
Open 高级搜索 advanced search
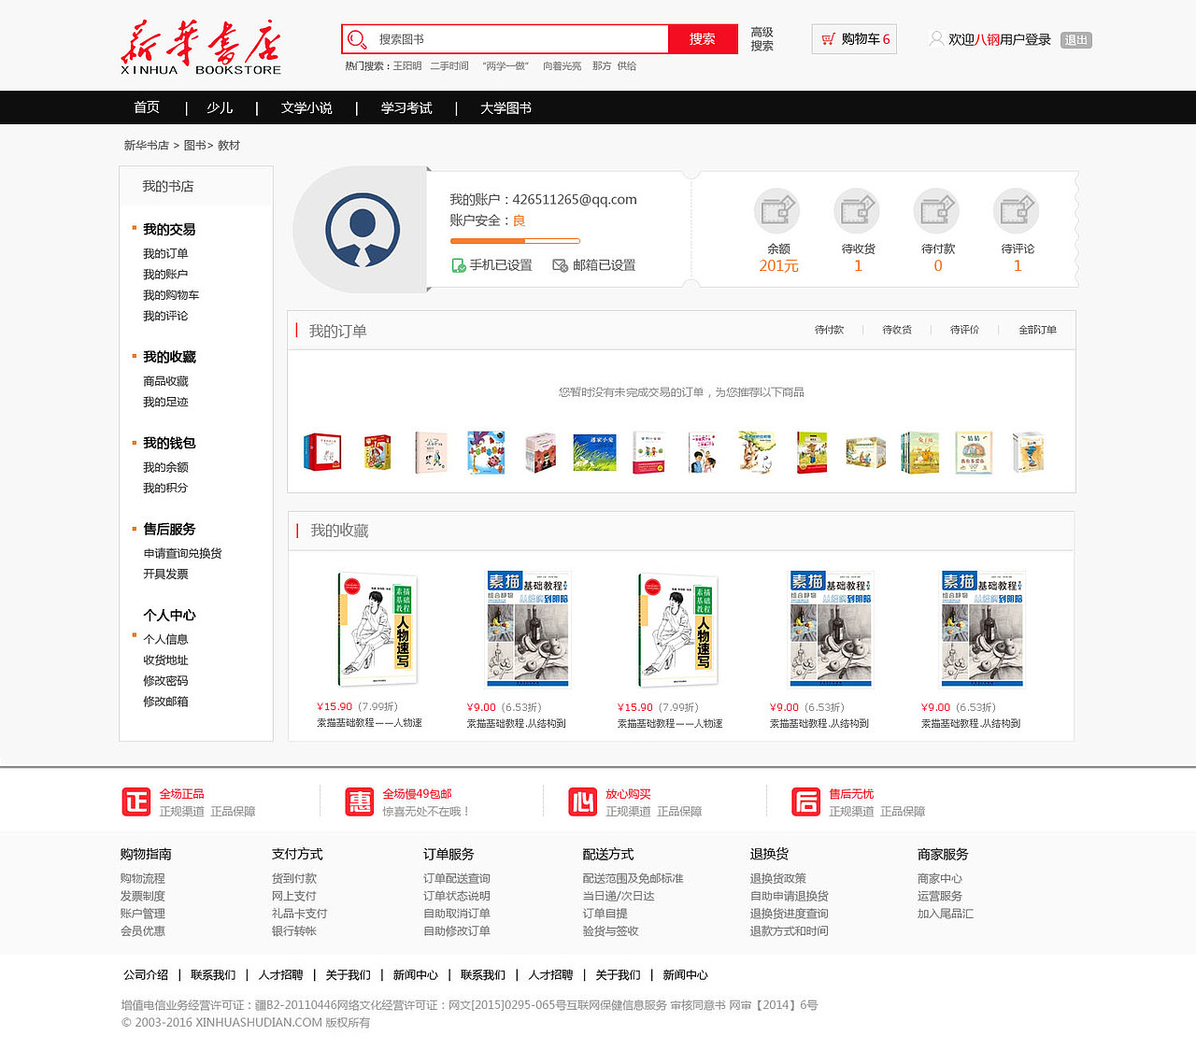coord(762,39)
